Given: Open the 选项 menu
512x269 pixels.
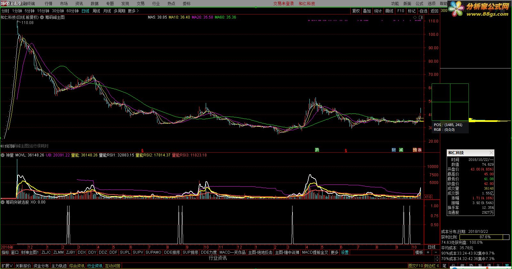Looking at the screenshot, I should [432, 4].
